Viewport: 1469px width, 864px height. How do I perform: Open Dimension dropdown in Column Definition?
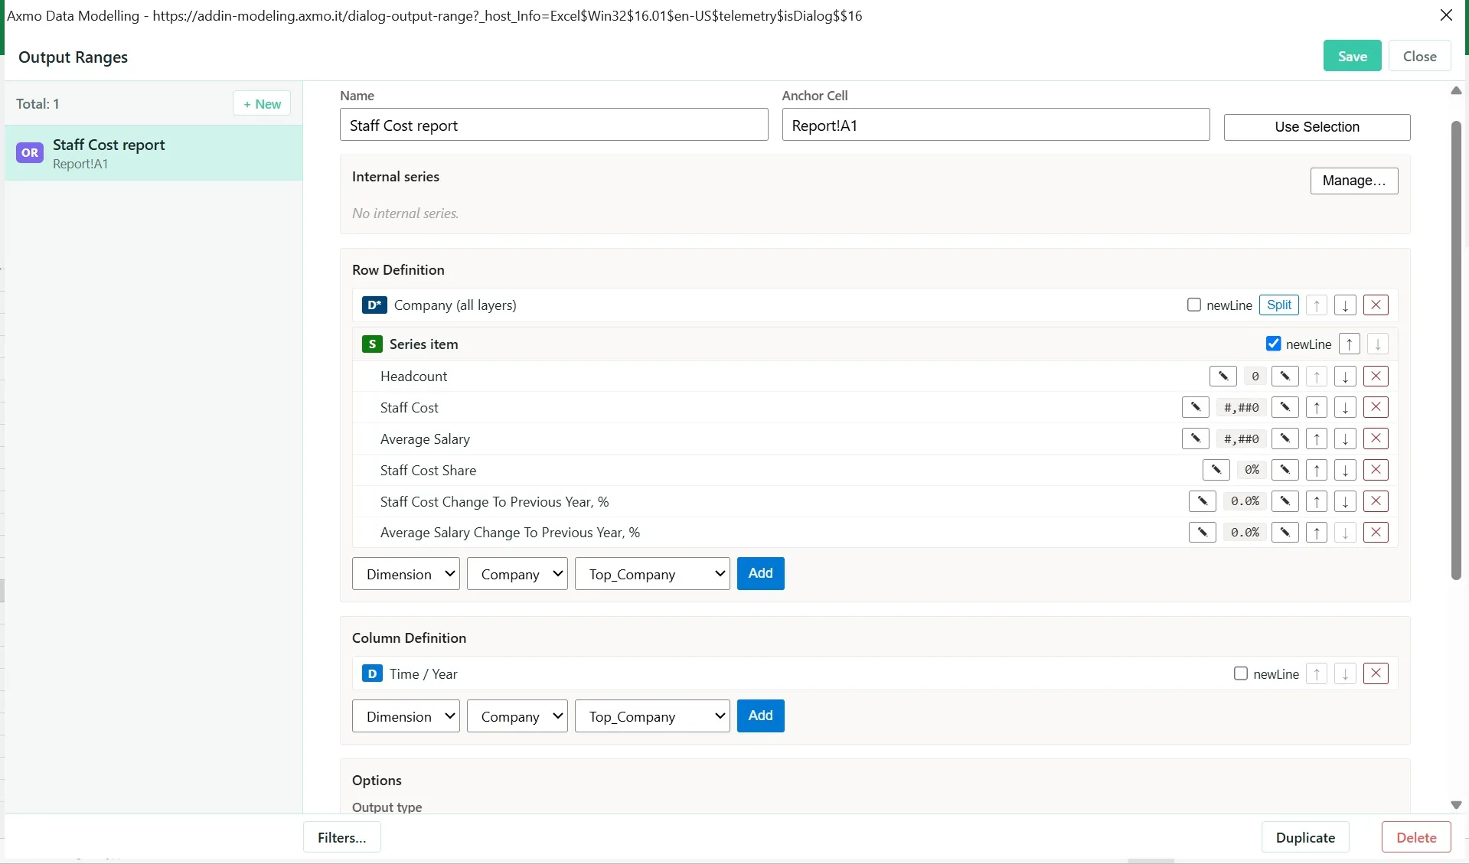pos(406,717)
